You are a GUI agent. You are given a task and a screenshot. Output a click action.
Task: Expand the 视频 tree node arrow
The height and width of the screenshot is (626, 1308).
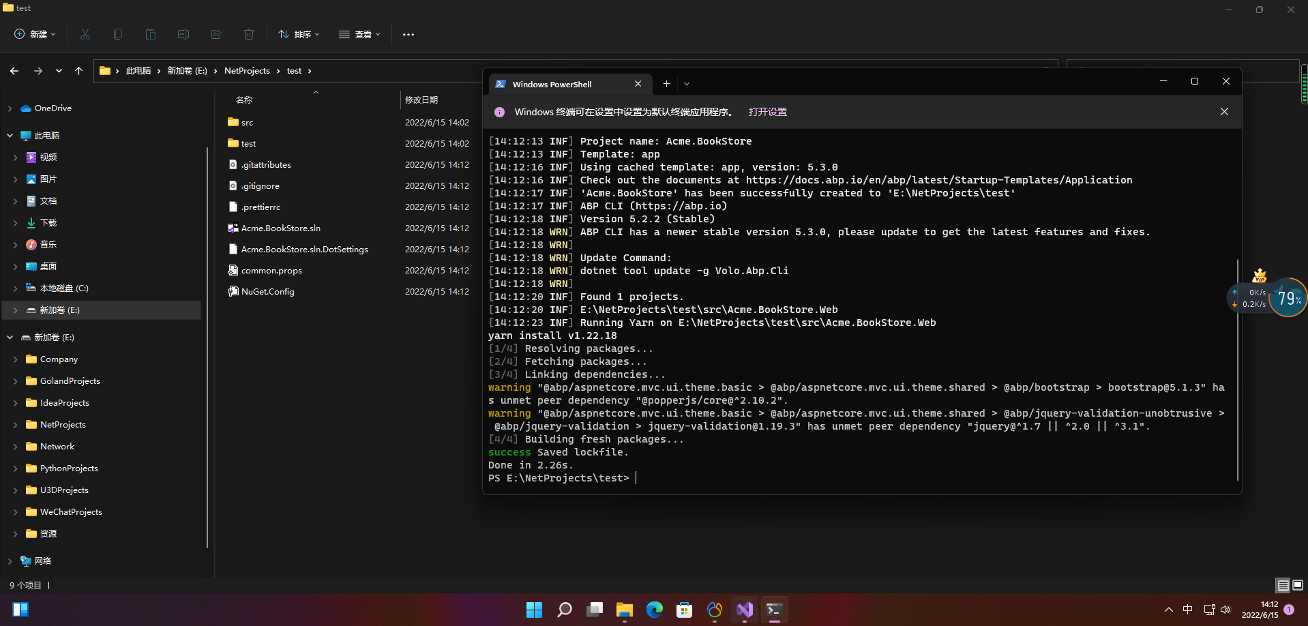point(16,158)
